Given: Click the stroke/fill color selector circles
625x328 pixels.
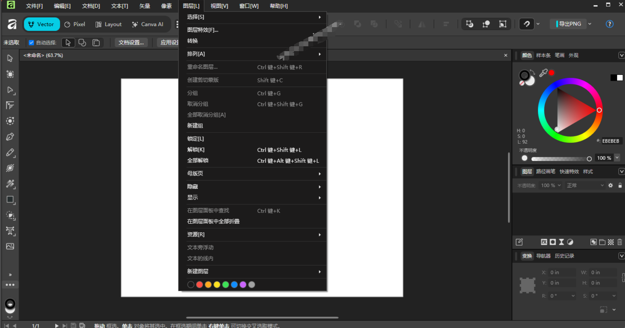Looking at the screenshot, I should [x=527, y=78].
